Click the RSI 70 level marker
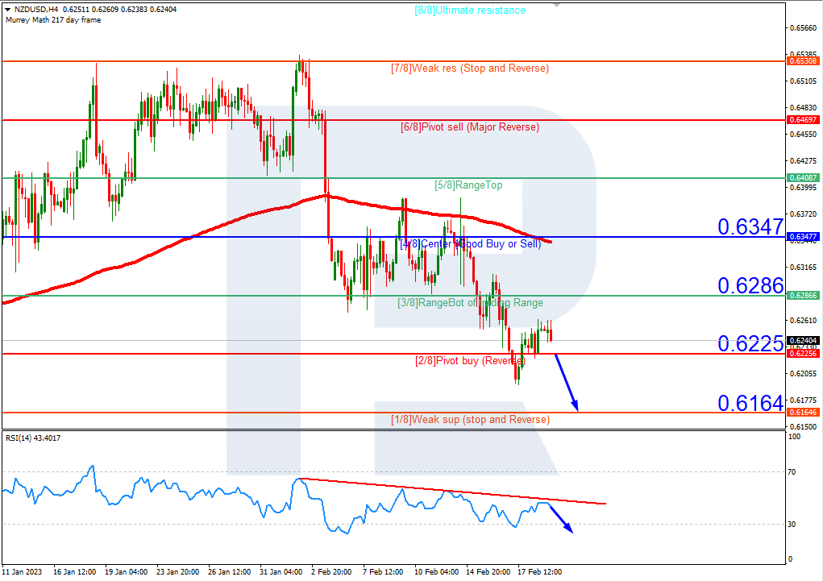 click(x=792, y=471)
